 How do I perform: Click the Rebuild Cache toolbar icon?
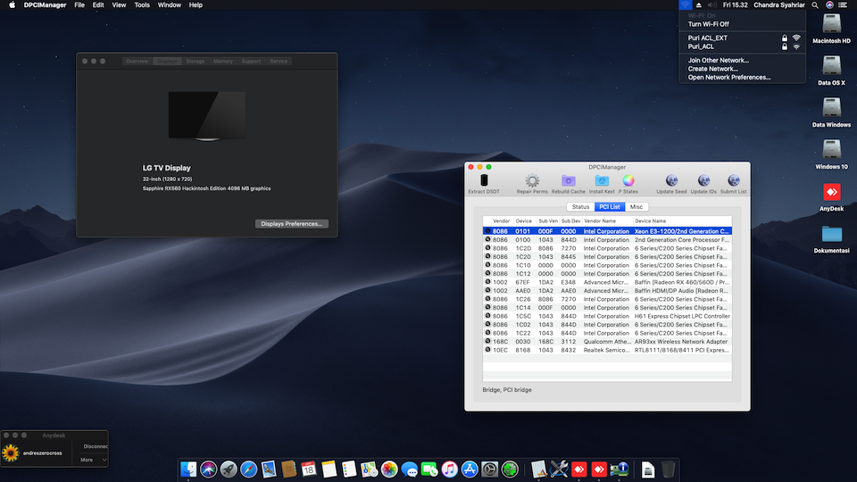(569, 181)
